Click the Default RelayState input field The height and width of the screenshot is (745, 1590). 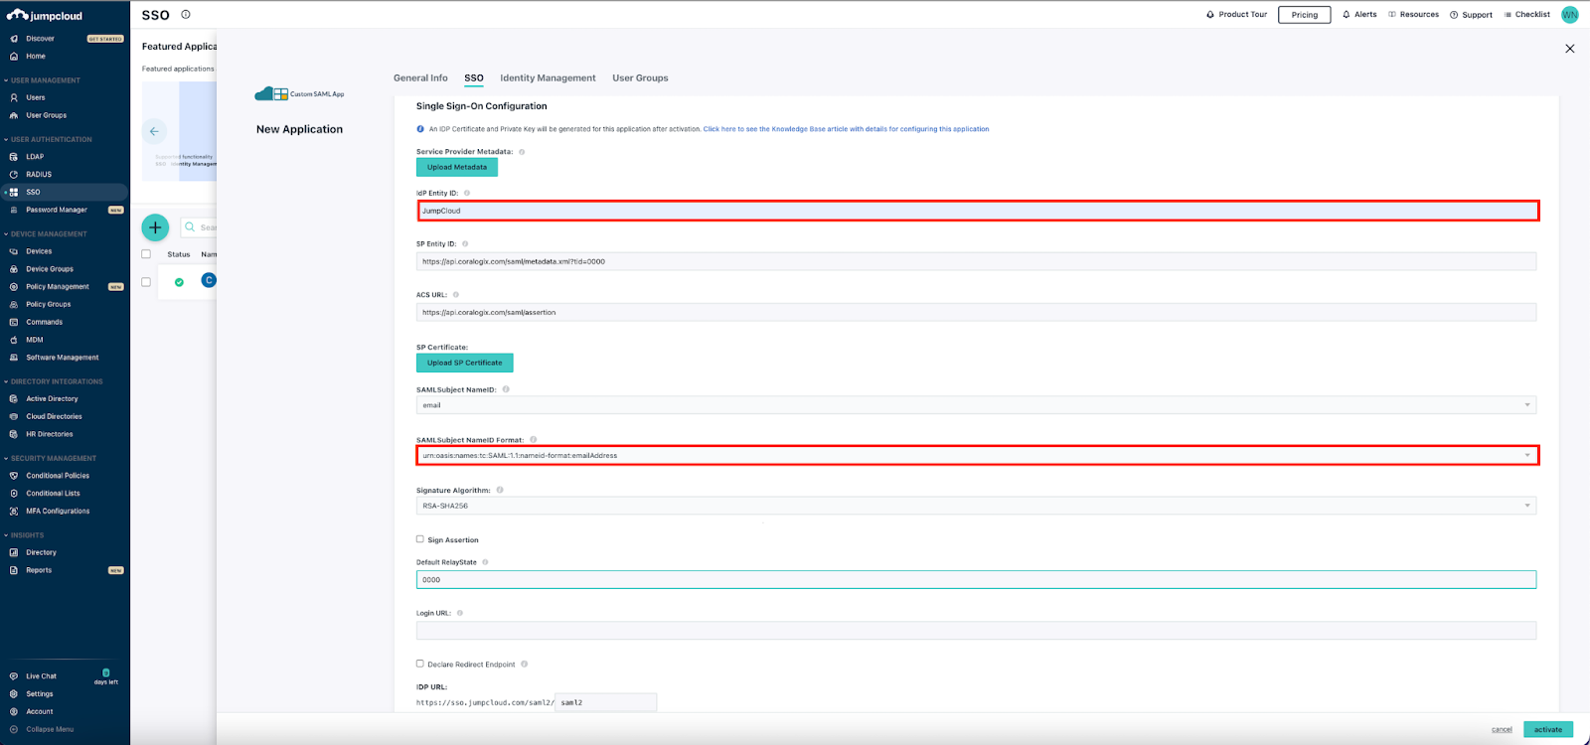click(x=976, y=580)
